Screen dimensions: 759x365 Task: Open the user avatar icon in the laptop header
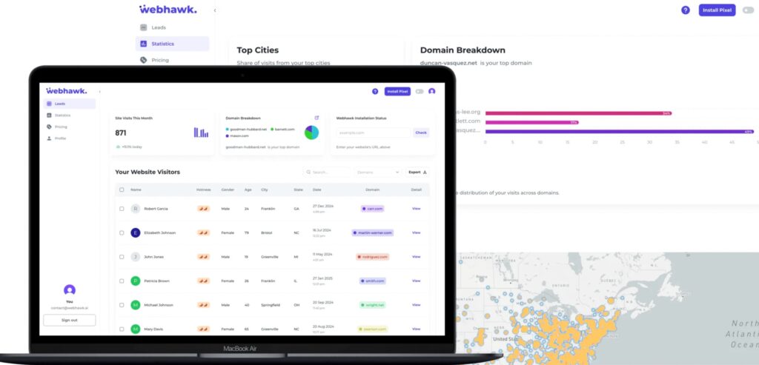pos(431,91)
